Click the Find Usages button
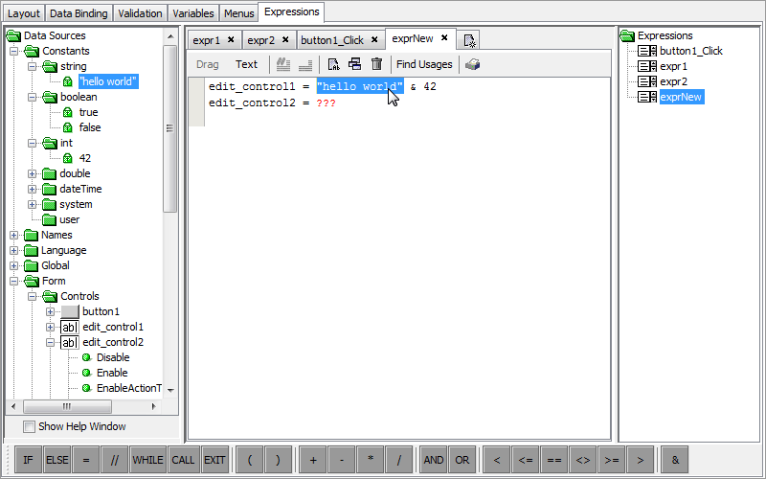Viewport: 766px width, 479px height. [x=424, y=64]
